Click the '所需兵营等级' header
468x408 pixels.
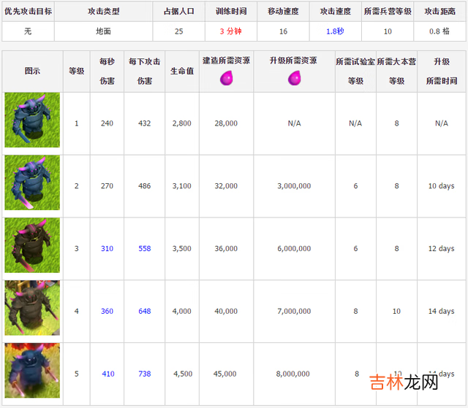coord(388,12)
